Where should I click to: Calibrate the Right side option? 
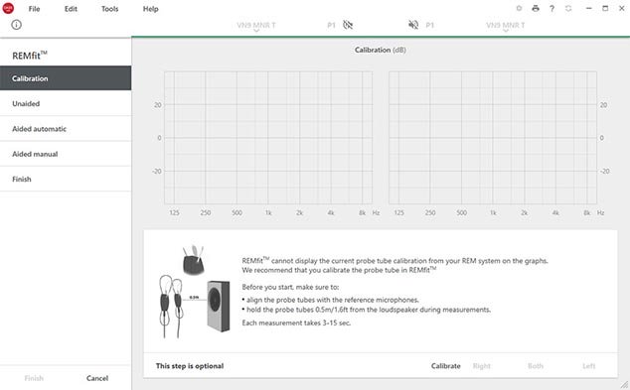pyautogui.click(x=481, y=366)
